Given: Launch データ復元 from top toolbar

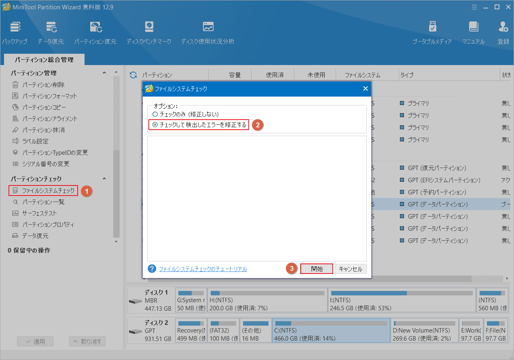Looking at the screenshot, I should (51, 33).
